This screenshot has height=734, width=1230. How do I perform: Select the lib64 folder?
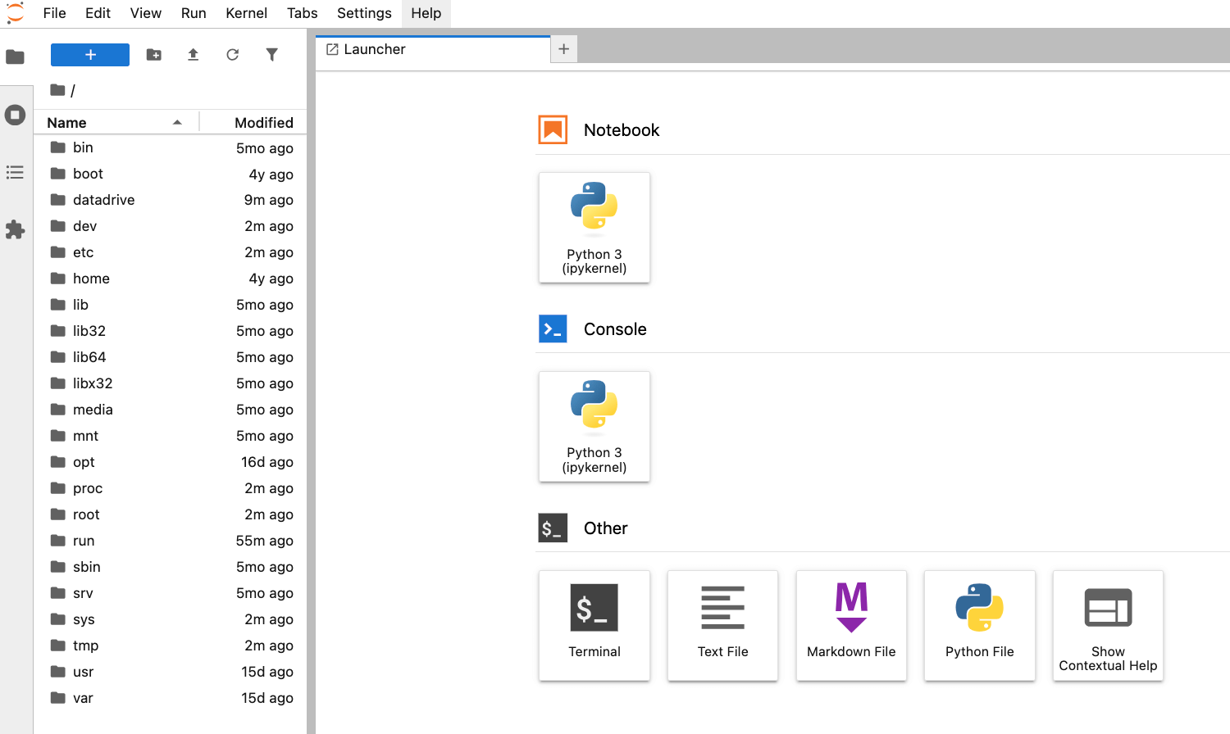[171, 357]
